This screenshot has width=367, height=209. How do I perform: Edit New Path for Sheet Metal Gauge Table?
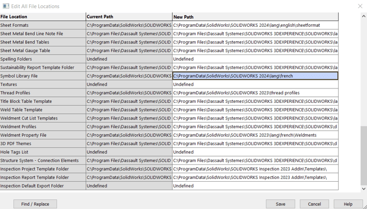tap(256, 50)
